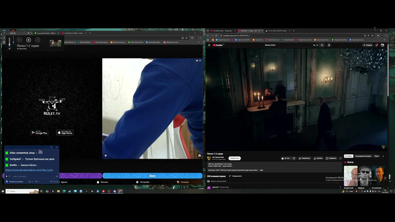The image size is (395, 222).
Task: Go back in right browser window
Action: [208, 35]
